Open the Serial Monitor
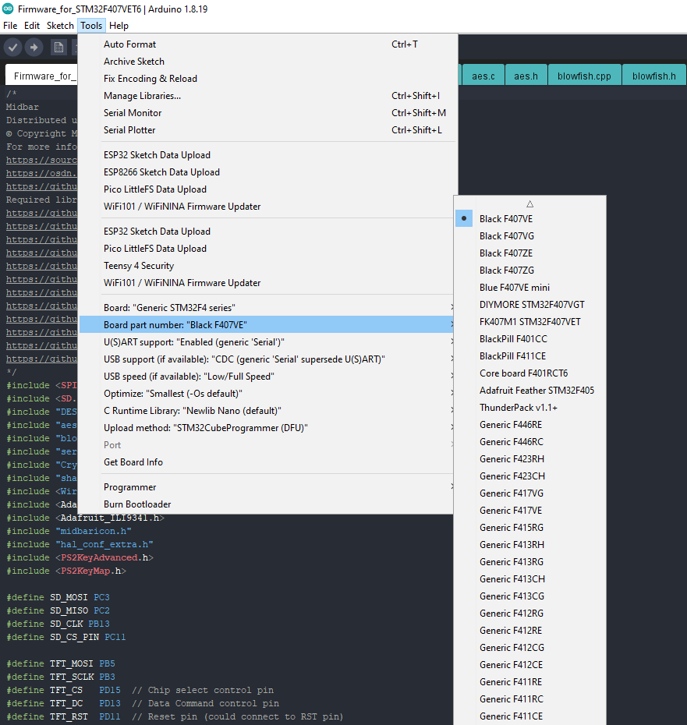 133,112
